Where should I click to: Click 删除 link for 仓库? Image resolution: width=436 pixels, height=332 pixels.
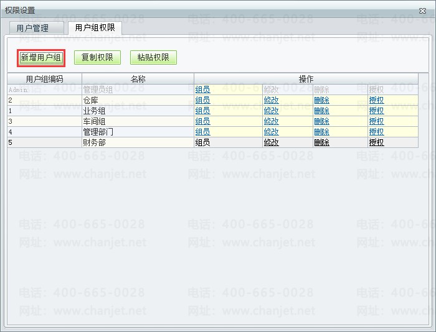tap(321, 100)
